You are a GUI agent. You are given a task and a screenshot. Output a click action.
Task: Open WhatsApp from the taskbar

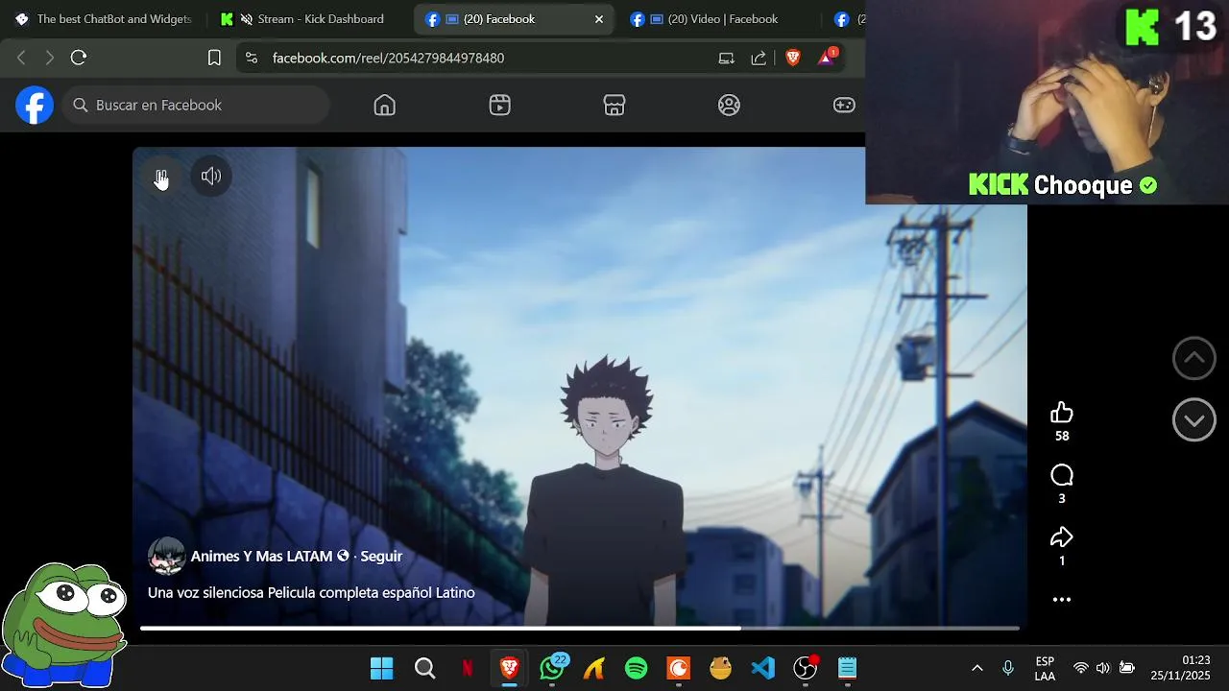coord(552,668)
